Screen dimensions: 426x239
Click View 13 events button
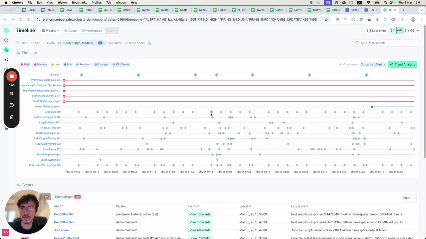pyautogui.click(x=200, y=214)
